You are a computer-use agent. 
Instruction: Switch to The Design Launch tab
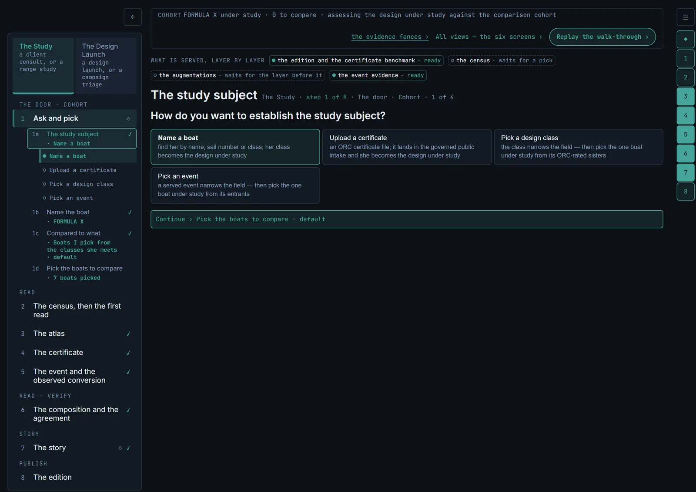[x=106, y=66]
